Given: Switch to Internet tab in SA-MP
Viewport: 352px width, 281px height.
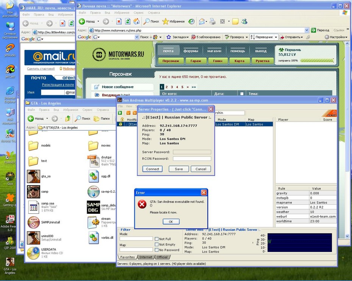Looking at the screenshot, I should [x=146, y=257].
